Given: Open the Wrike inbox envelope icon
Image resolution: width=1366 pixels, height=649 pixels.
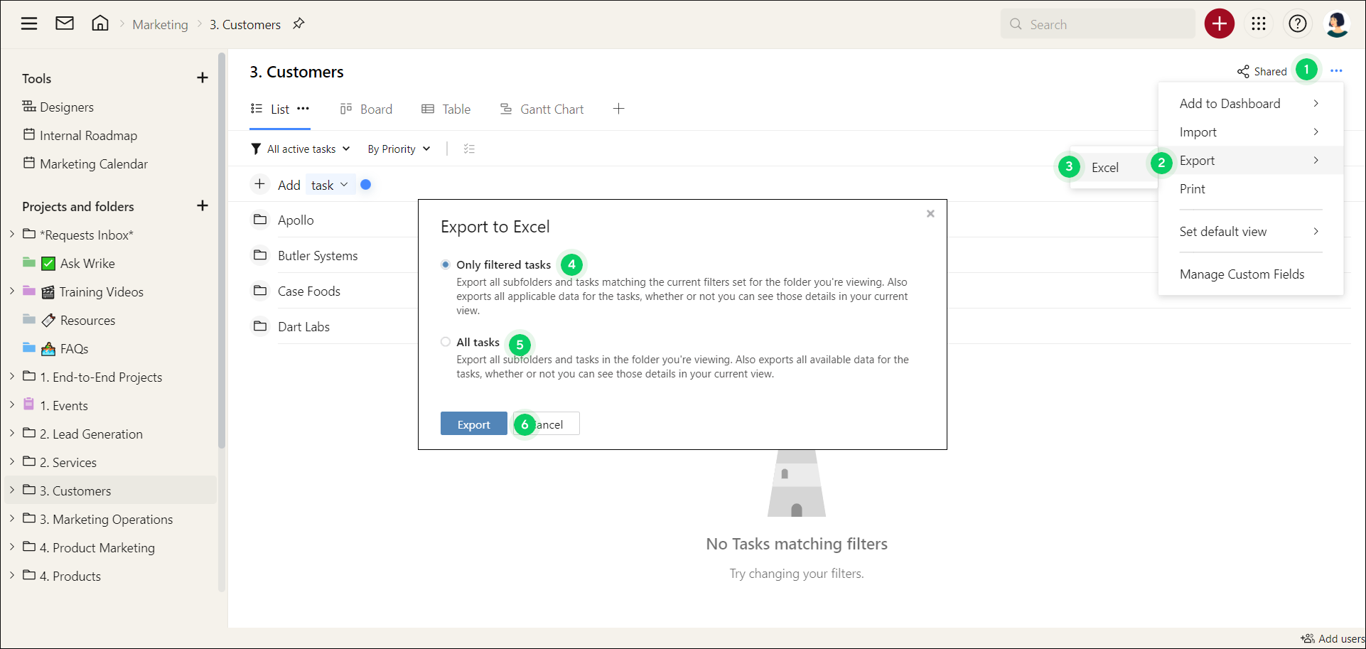Looking at the screenshot, I should point(65,23).
